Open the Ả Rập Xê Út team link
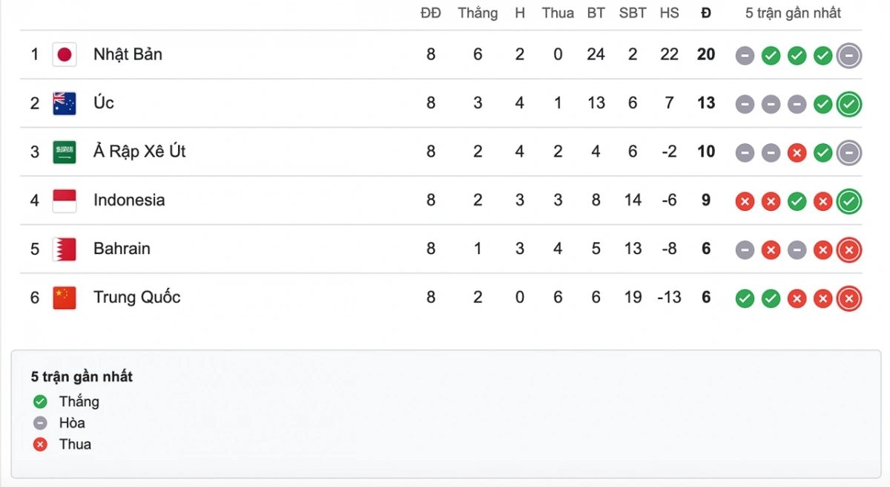Screen dimensions: 890x487 click(x=139, y=151)
